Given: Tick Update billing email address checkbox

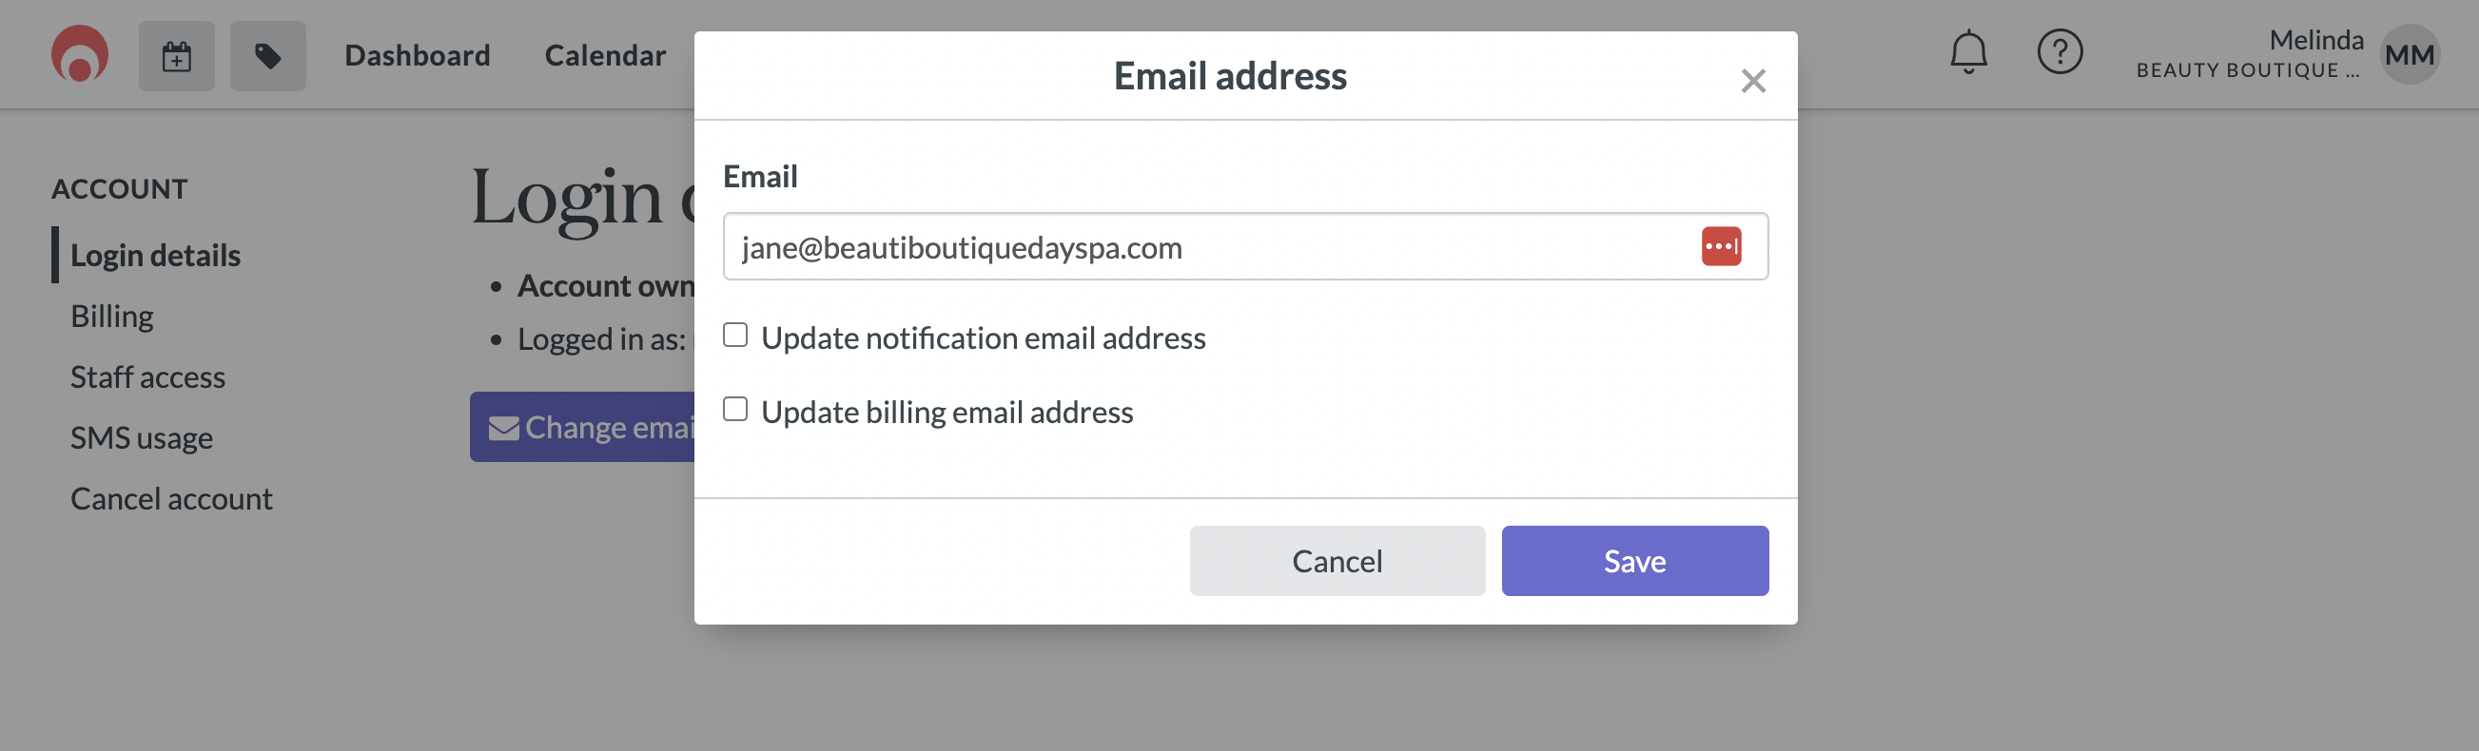Looking at the screenshot, I should coord(735,409).
